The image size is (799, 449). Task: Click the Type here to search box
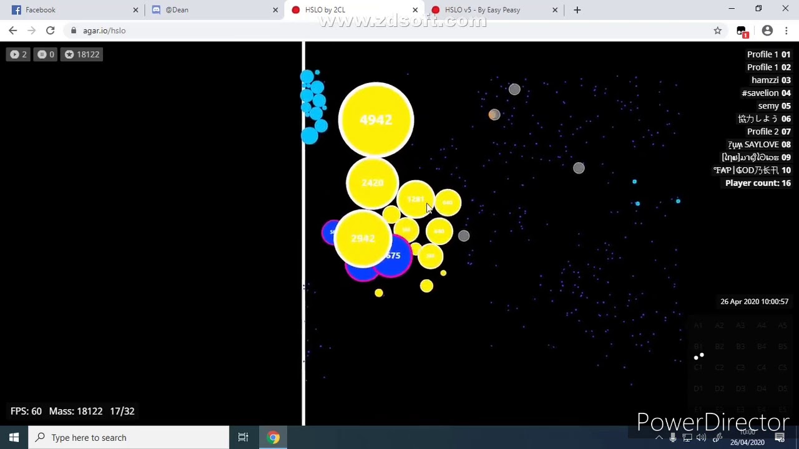(x=129, y=438)
